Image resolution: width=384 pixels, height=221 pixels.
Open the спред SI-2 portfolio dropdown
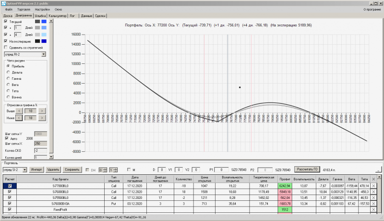tap(24, 170)
